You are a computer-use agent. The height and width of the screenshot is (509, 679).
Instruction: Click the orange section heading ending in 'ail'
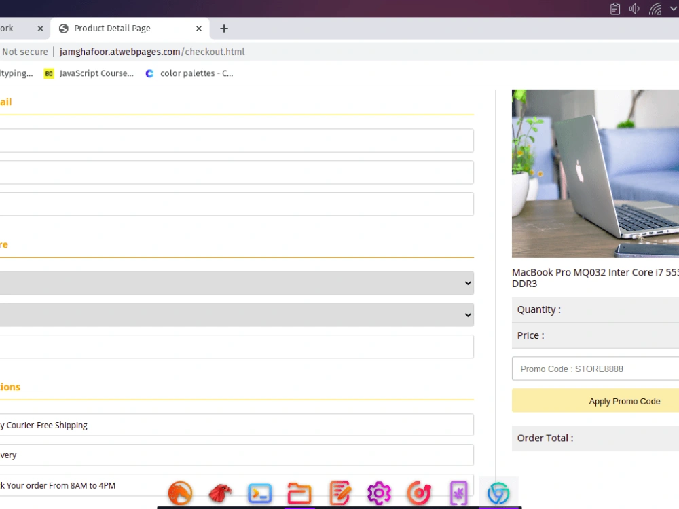(x=6, y=102)
